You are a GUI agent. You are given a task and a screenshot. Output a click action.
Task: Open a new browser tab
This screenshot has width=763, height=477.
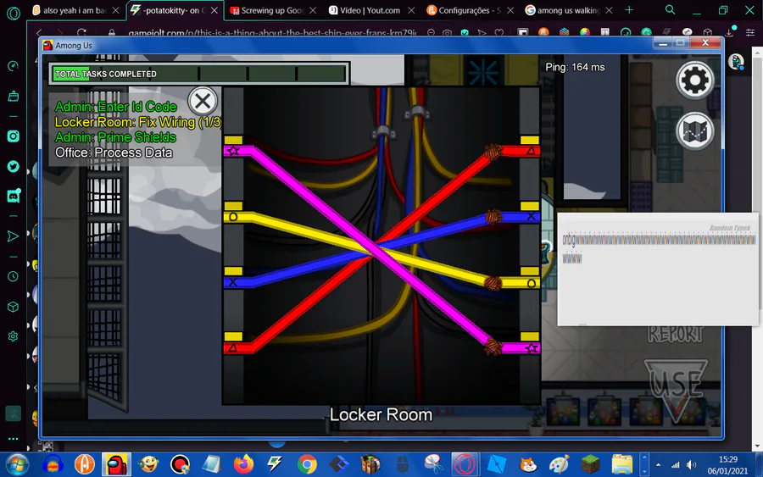coord(629,9)
